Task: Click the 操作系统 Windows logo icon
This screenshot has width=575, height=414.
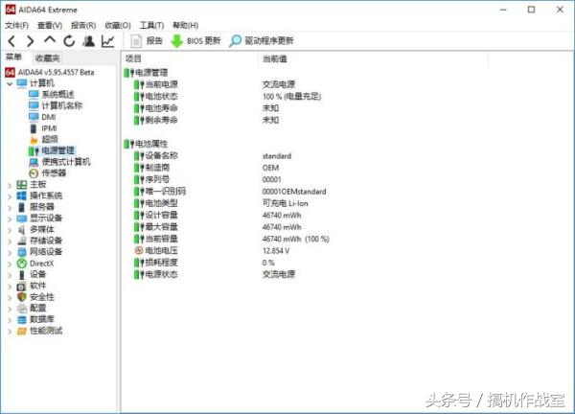Action: click(x=22, y=196)
